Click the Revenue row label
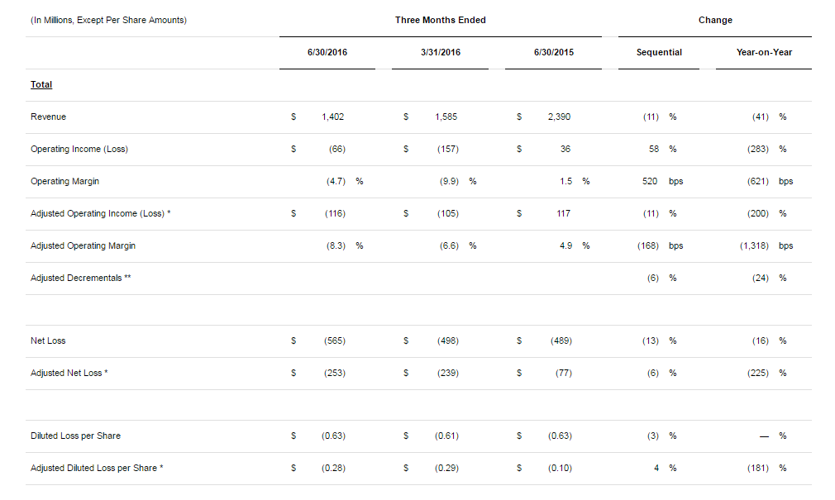The height and width of the screenshot is (500, 835). (48, 117)
